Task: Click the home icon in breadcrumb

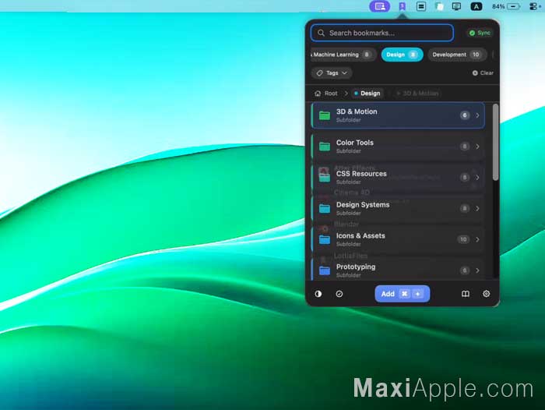Action: coord(318,94)
